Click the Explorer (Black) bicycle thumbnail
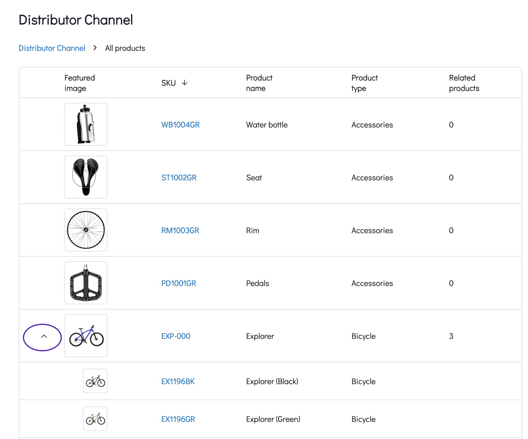Image resolution: width=528 pixels, height=439 pixels. click(95, 381)
